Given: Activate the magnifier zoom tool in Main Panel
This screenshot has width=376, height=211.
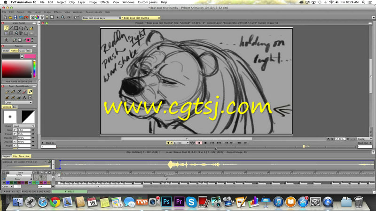Looking at the screenshot, I should point(16,33).
